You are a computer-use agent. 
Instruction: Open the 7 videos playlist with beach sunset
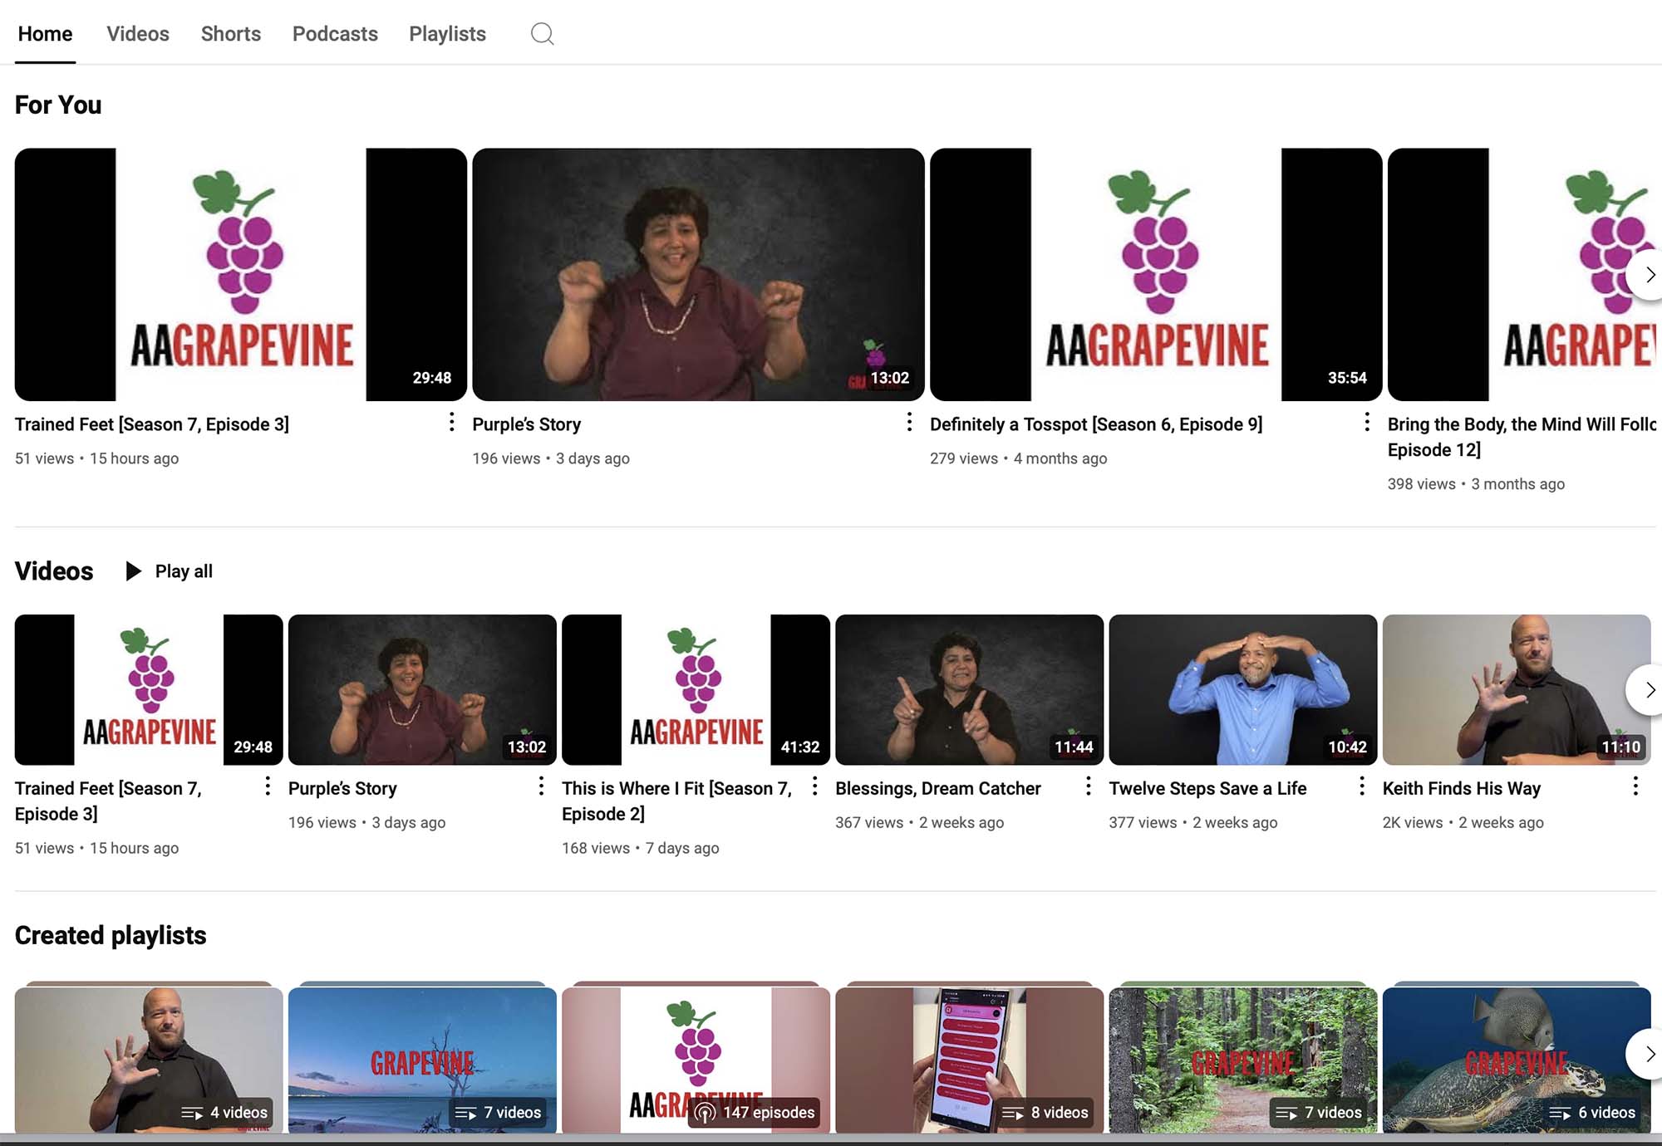click(422, 1060)
